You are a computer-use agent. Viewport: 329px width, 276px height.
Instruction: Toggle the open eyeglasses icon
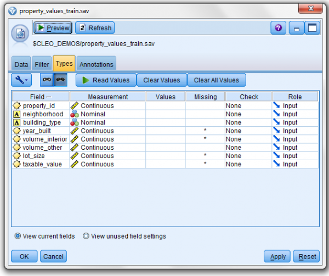[47, 80]
